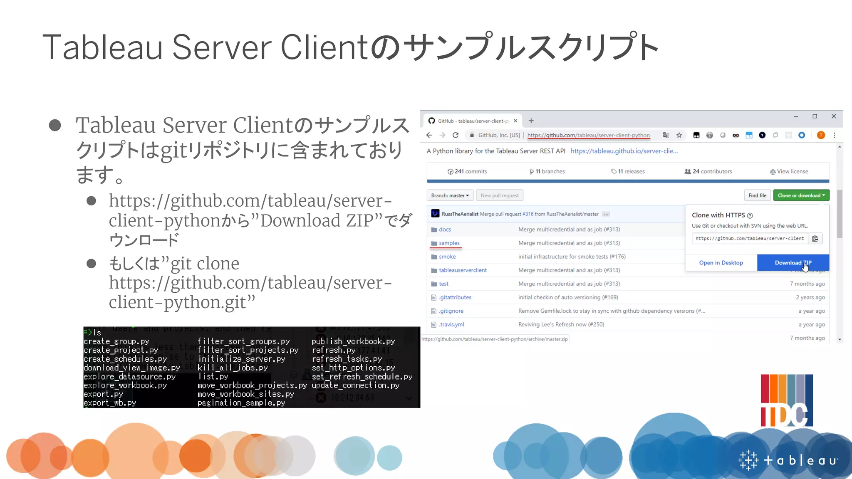852x479 pixels.
Task: Click the Find file button
Action: (x=757, y=195)
